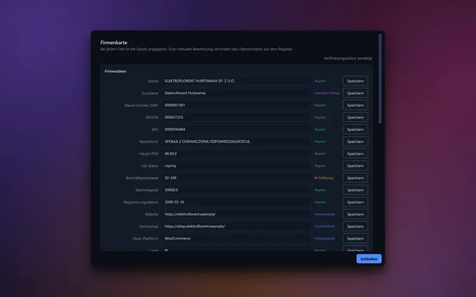Save the Beschäftigtenklasse KI estimate
476x297 pixels.
(355, 178)
